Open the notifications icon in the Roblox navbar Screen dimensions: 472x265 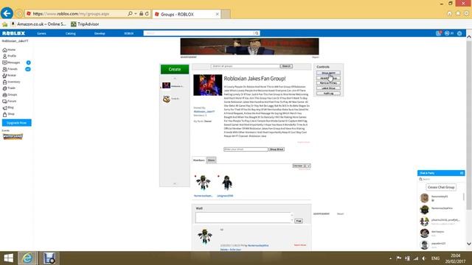tap(439, 33)
